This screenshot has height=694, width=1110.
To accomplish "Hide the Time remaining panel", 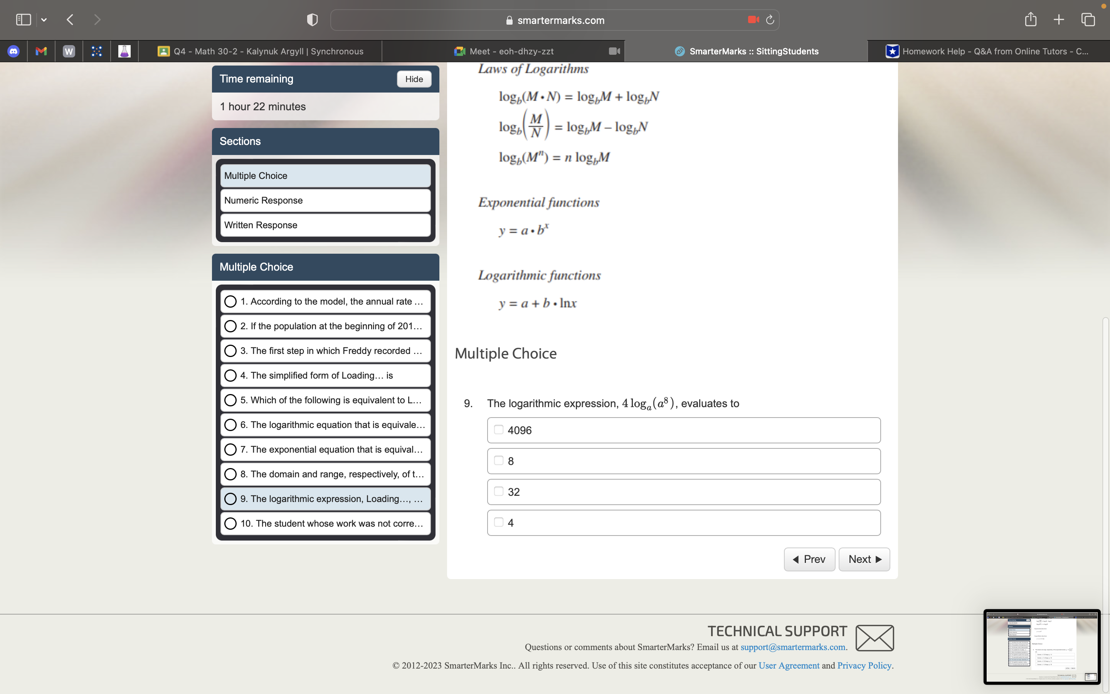I will pyautogui.click(x=413, y=79).
